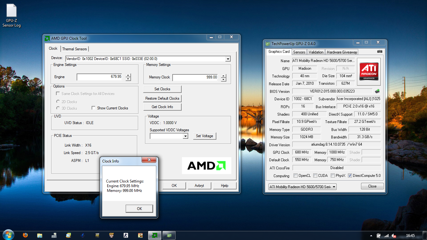Open the Windows Start orb
Image resolution: width=427 pixels, height=240 pixels.
click(x=8, y=235)
